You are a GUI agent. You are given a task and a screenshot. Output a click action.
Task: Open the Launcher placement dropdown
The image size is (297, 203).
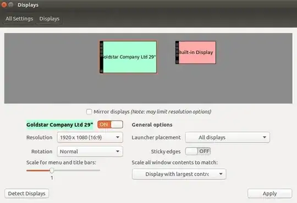(x=228, y=137)
